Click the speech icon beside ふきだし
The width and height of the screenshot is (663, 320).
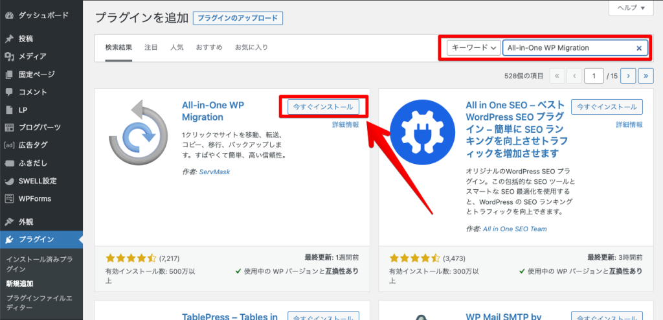[x=9, y=163]
